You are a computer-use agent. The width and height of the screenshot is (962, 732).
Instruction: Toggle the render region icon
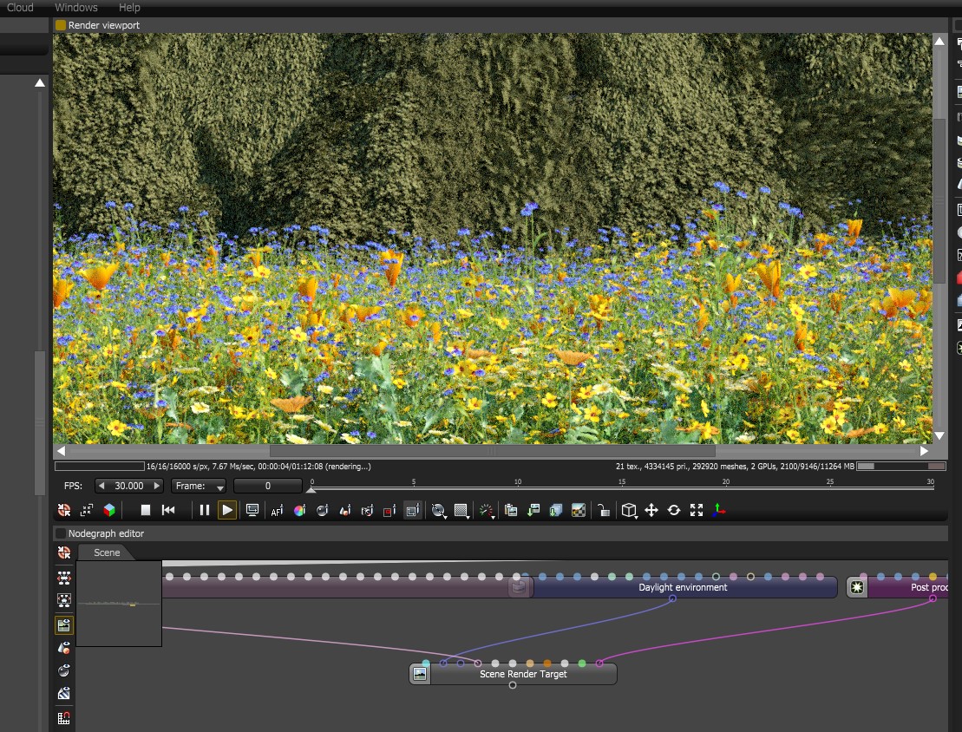click(389, 510)
